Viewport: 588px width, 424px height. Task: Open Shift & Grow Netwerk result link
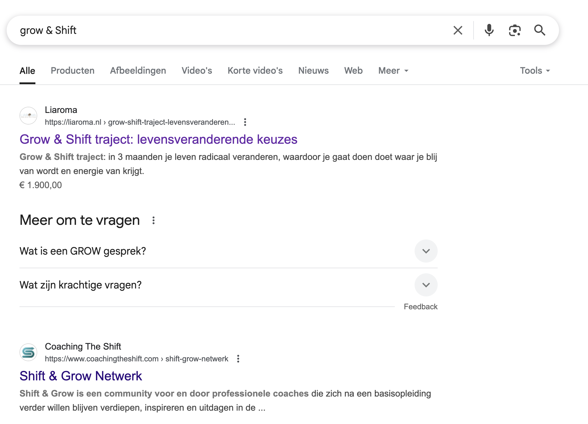pyautogui.click(x=81, y=376)
